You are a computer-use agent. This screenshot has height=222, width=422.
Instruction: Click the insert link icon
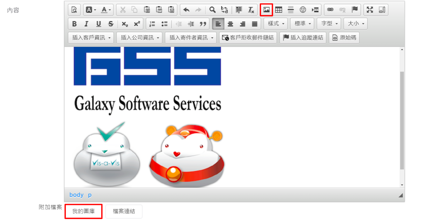point(330,10)
